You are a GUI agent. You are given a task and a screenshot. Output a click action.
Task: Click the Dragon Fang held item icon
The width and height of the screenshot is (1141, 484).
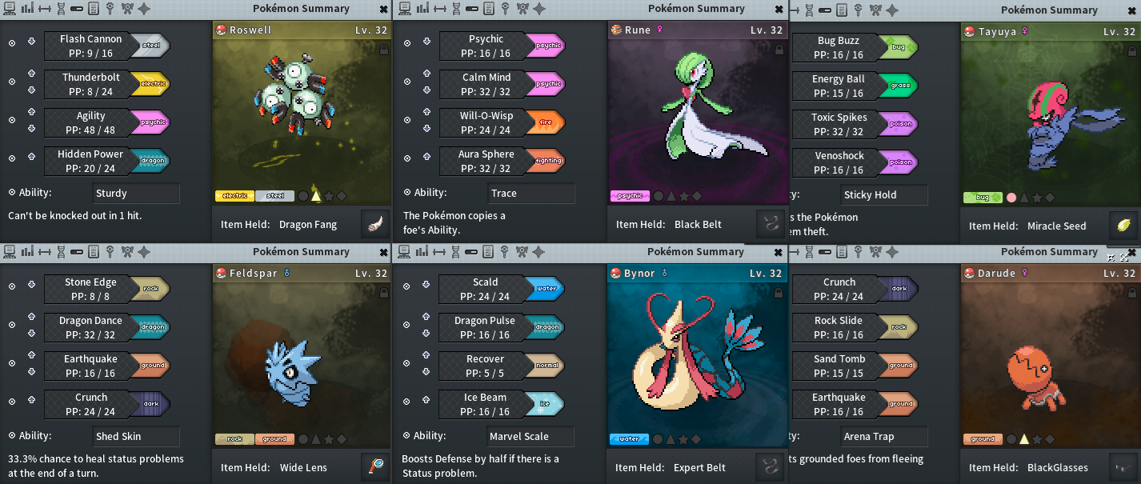[375, 225]
